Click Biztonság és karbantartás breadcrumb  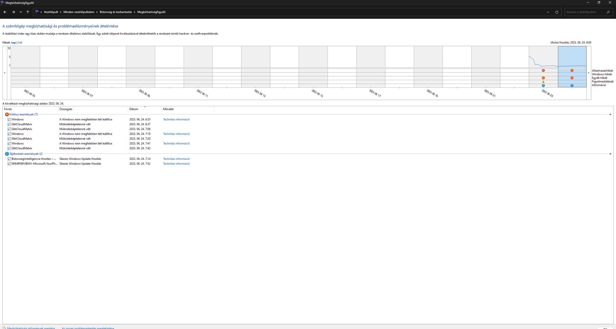(115, 12)
